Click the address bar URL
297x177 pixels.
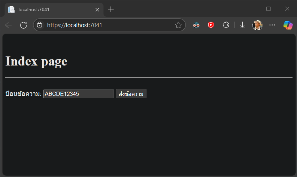(105, 25)
